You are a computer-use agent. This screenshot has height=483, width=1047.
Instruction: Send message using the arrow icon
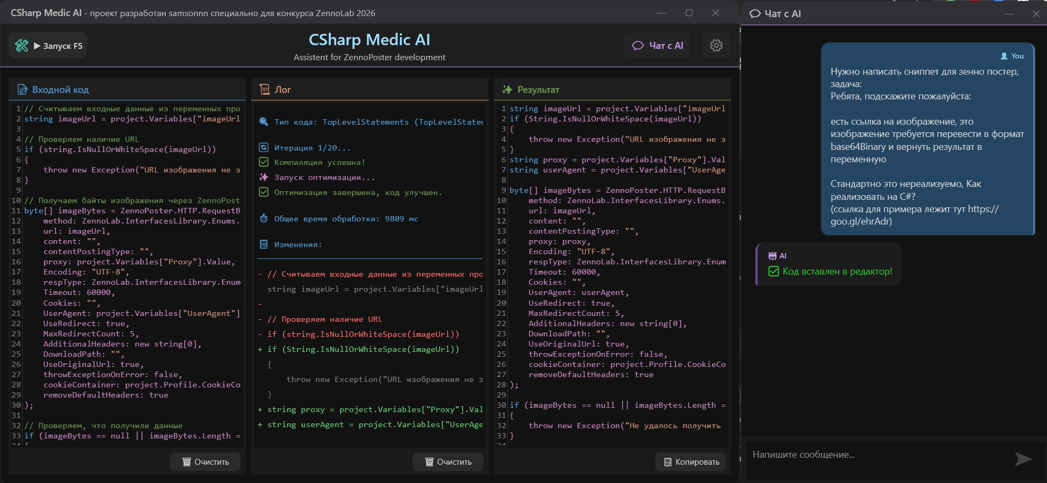click(x=1022, y=459)
